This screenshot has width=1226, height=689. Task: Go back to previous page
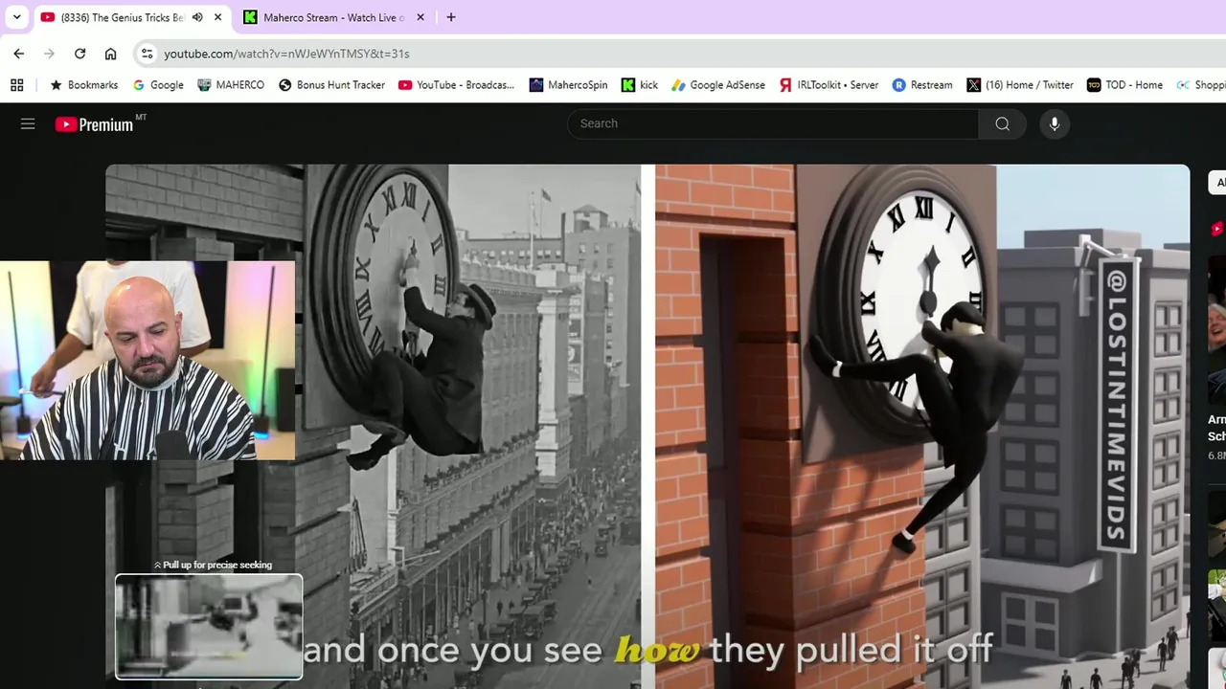(19, 54)
